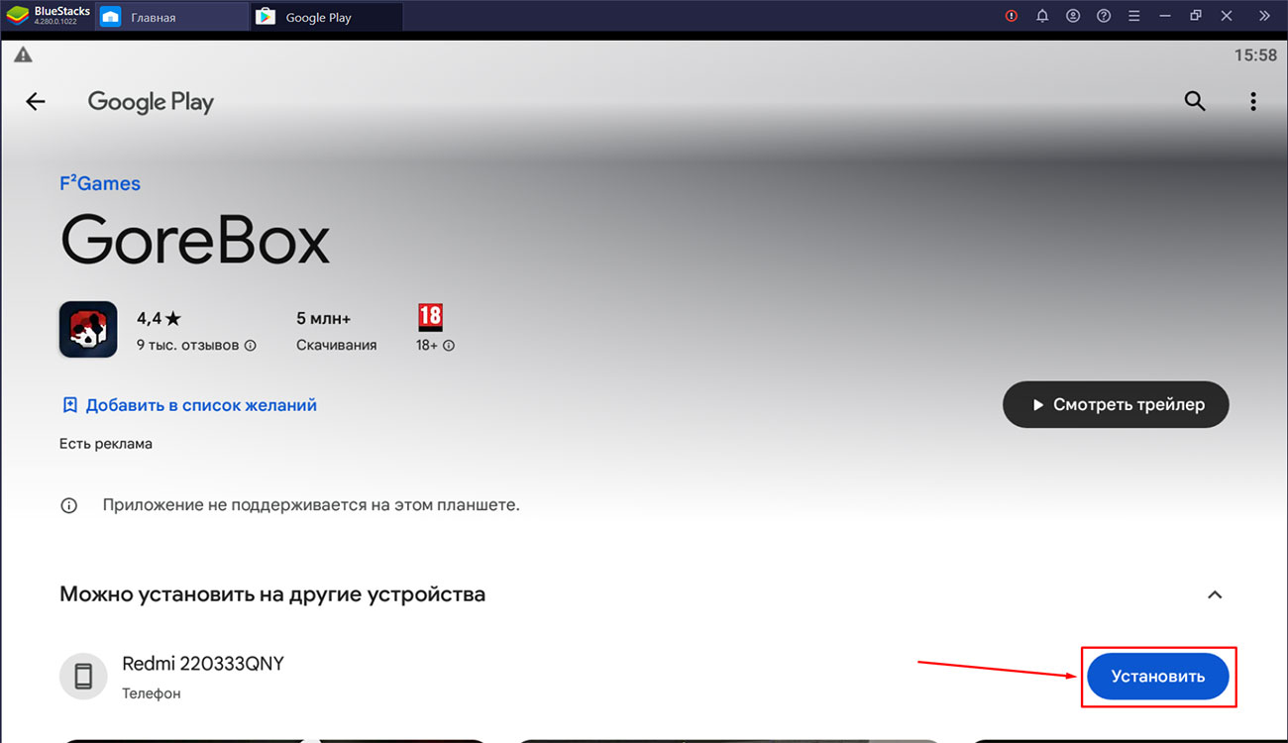Viewport: 1288px width, 743px height.
Task: Open BlueStacks account profile icon
Action: click(1073, 16)
